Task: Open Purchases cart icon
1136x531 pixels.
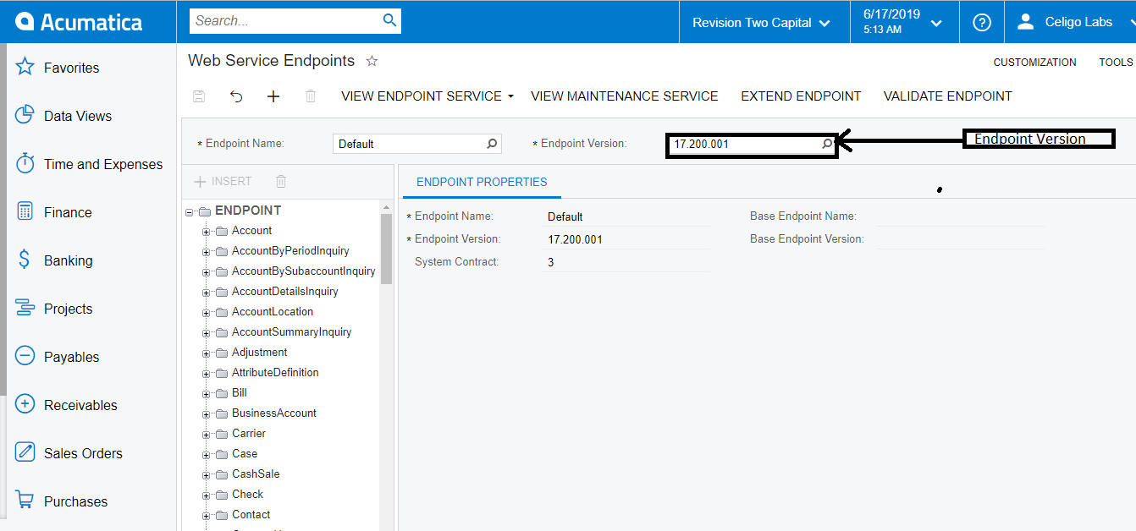Action: click(x=25, y=501)
